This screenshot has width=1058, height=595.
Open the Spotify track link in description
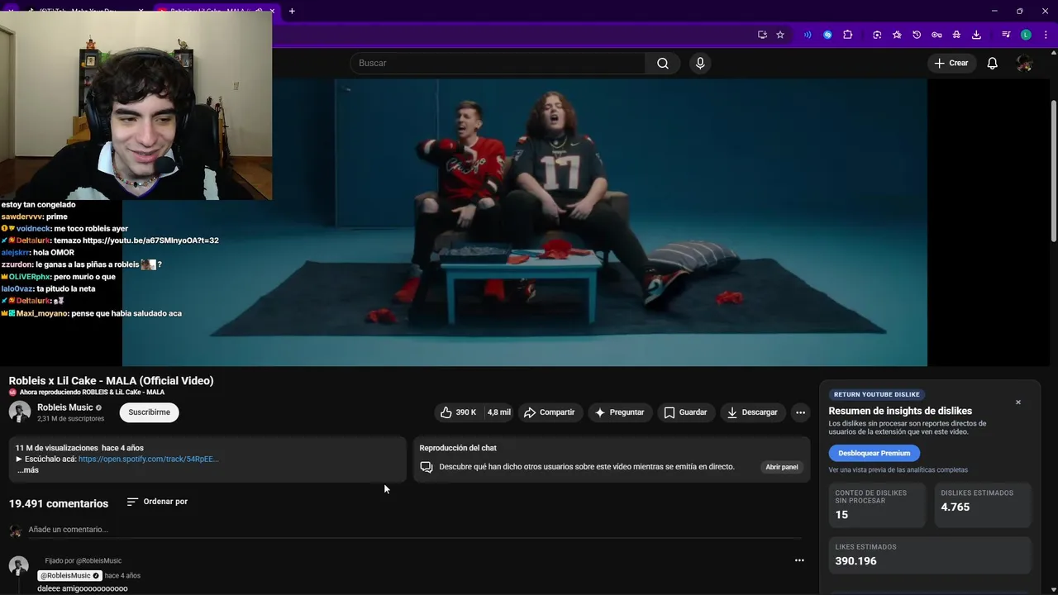click(149, 459)
